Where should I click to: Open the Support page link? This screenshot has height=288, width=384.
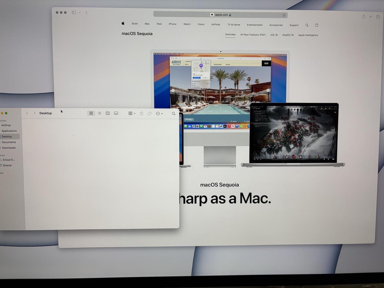[x=294, y=25]
